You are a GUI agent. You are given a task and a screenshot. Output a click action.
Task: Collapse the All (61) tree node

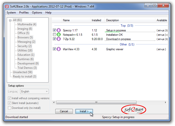pyautogui.click(x=10, y=20)
